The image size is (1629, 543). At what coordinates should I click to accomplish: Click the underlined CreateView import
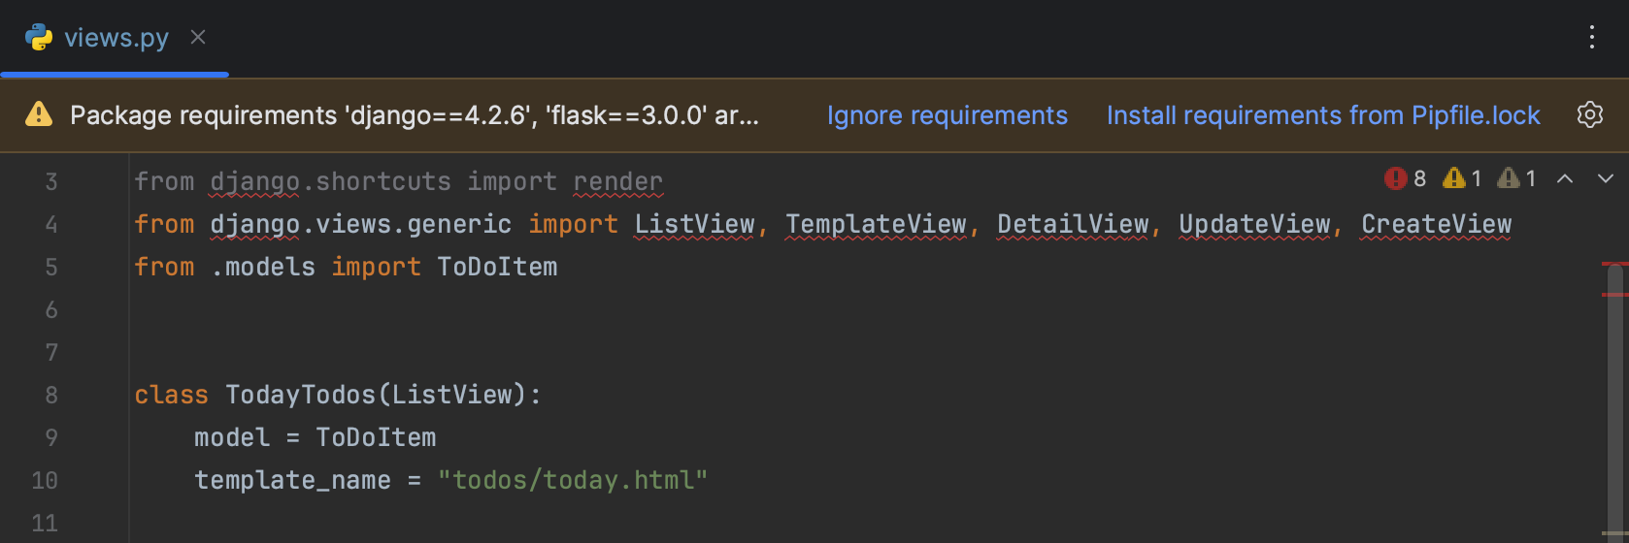click(x=1436, y=224)
